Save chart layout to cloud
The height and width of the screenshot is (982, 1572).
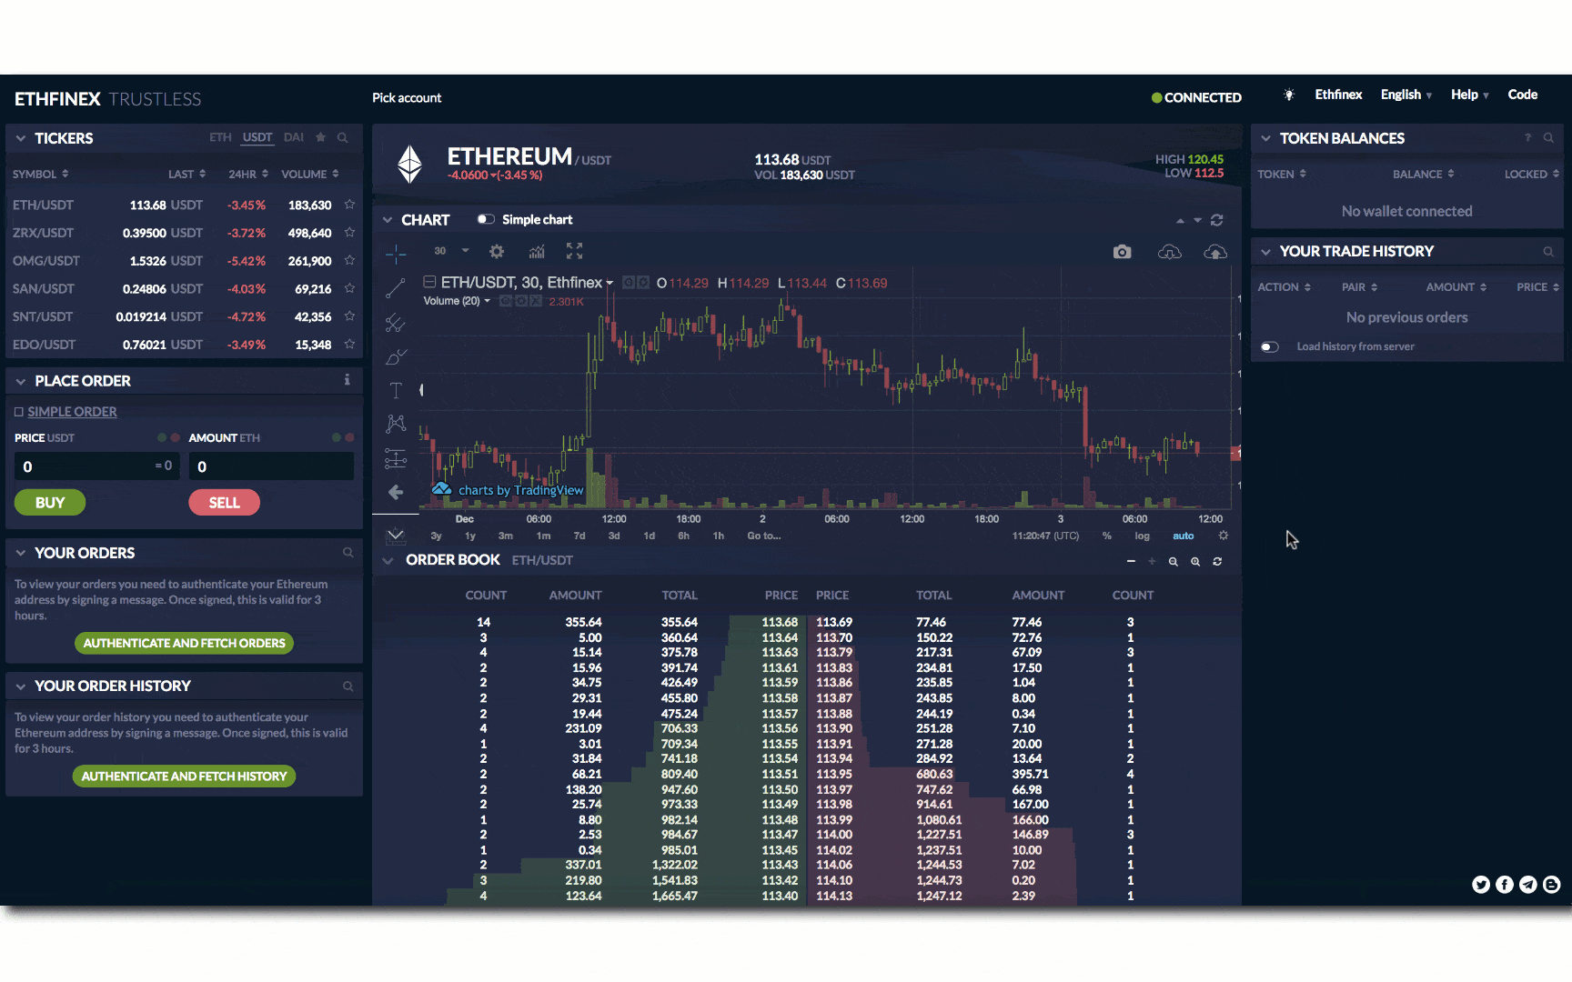[x=1215, y=252]
